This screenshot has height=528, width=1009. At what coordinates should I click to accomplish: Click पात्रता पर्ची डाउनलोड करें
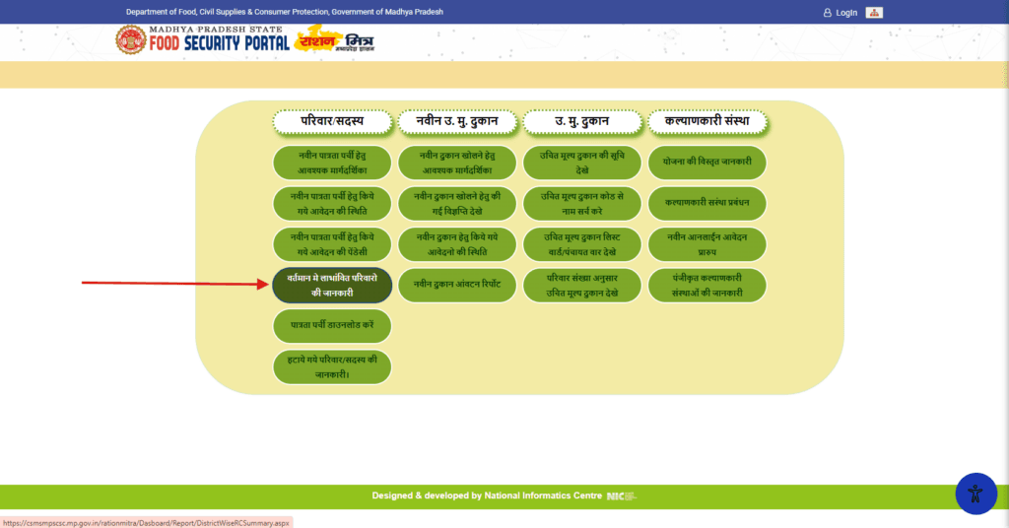point(332,325)
